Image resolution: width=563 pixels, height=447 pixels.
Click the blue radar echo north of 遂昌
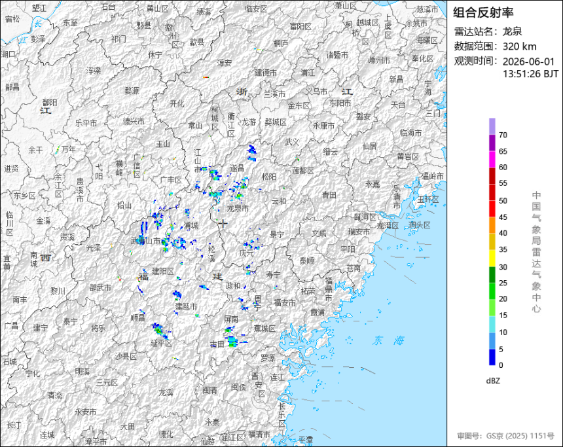[x=252, y=152]
